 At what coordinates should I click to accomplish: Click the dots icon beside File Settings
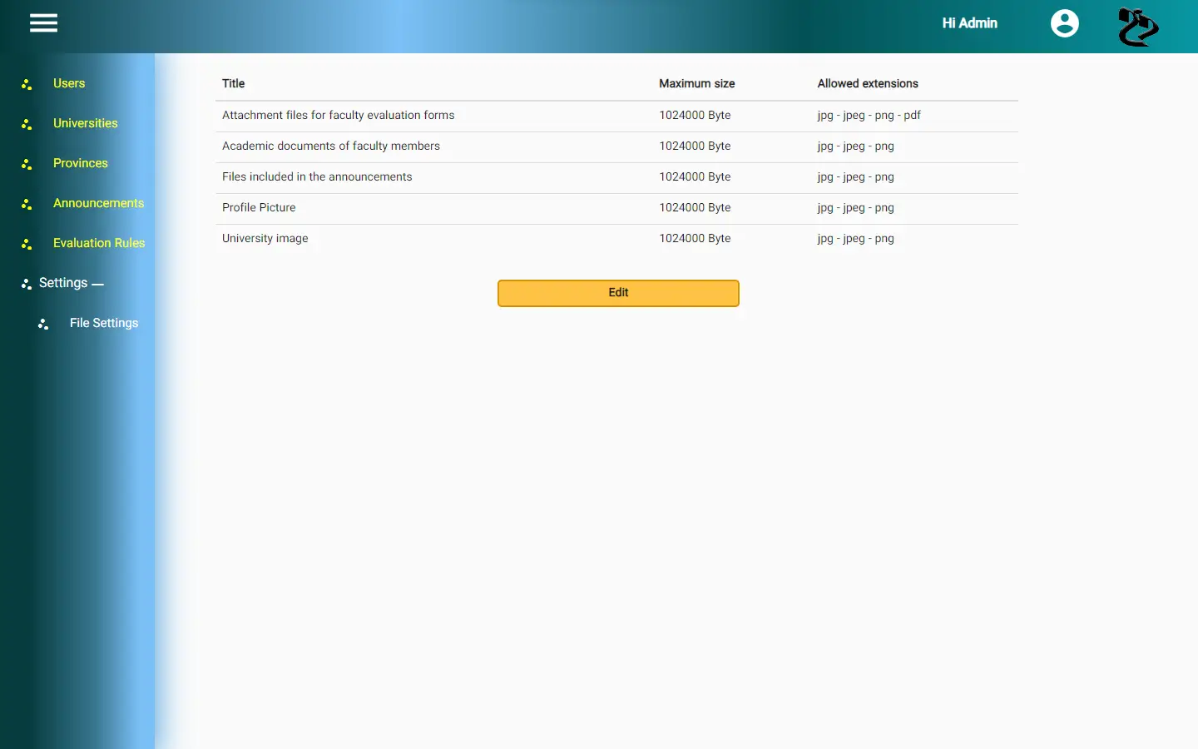click(43, 324)
